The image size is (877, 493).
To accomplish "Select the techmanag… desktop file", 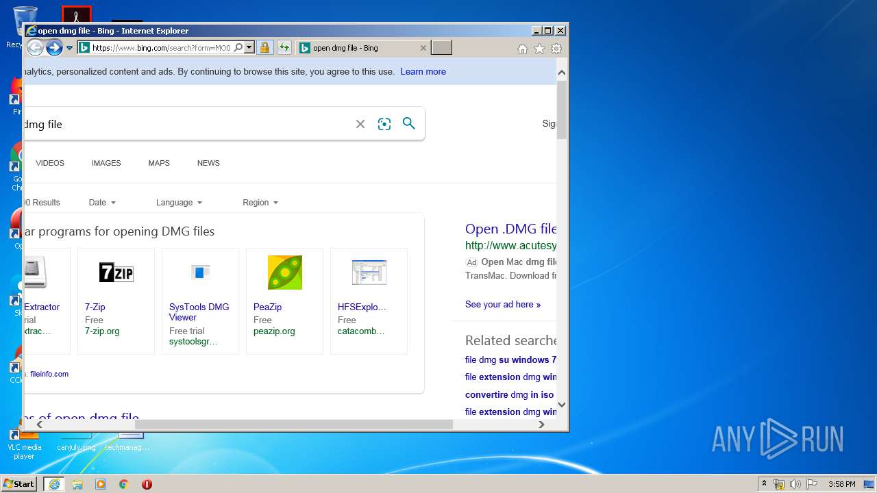I will (x=128, y=442).
